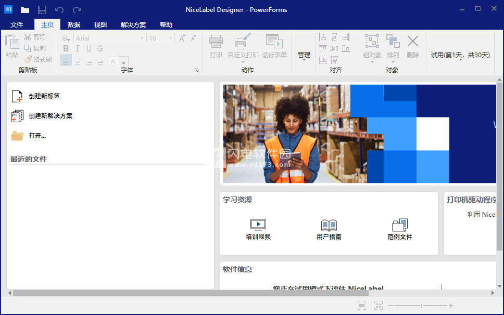Screen dimensions: 504x315
Task: Open the Training Videos (培训视频) resource
Action: (258, 229)
